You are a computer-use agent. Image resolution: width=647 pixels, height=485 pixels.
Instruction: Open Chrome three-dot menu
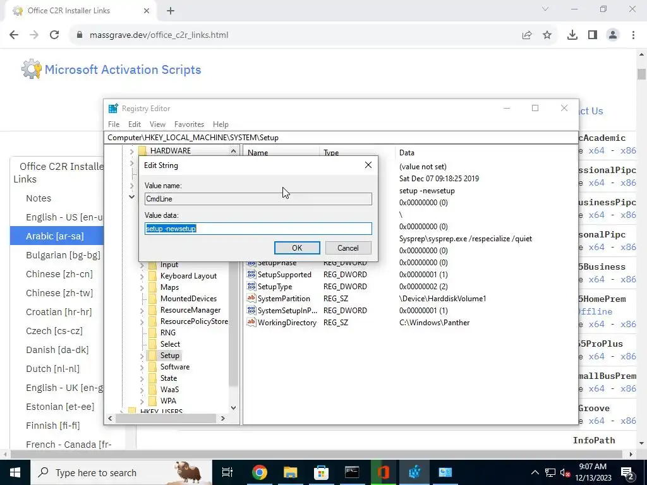point(633,35)
